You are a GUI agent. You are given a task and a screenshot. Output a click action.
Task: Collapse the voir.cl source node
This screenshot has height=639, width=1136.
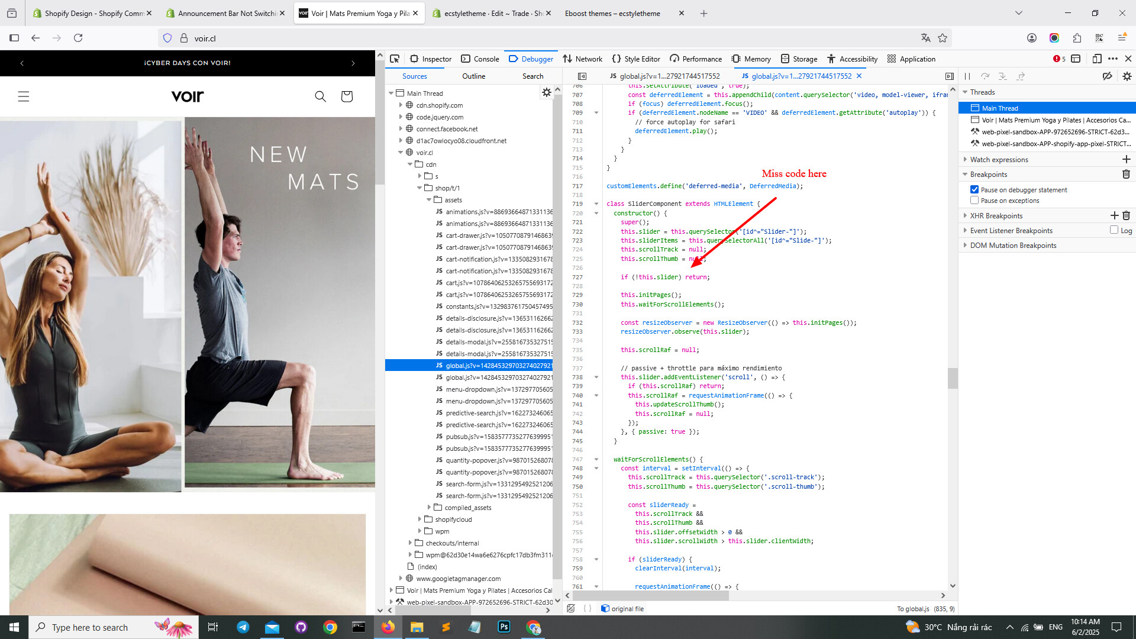[x=401, y=153]
